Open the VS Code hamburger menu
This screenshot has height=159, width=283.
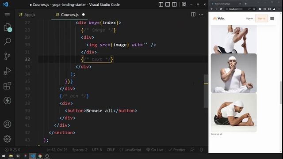click(7, 15)
